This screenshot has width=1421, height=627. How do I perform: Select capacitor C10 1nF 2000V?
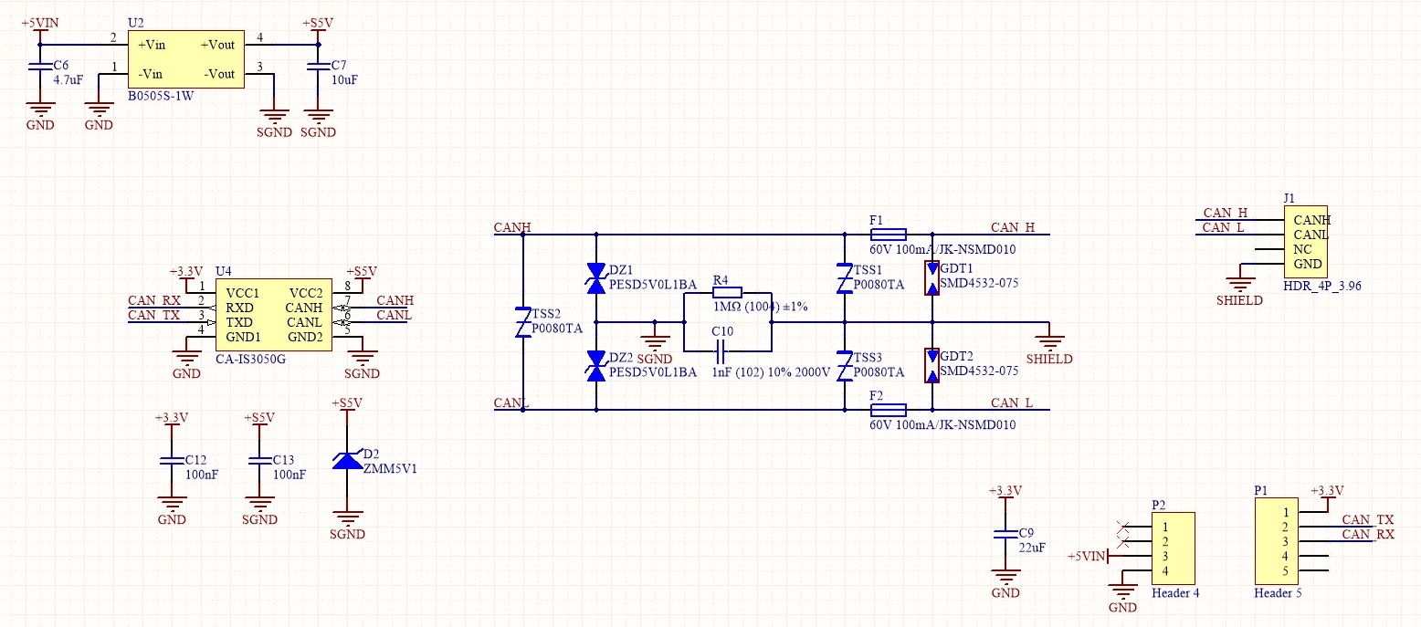tap(722, 350)
